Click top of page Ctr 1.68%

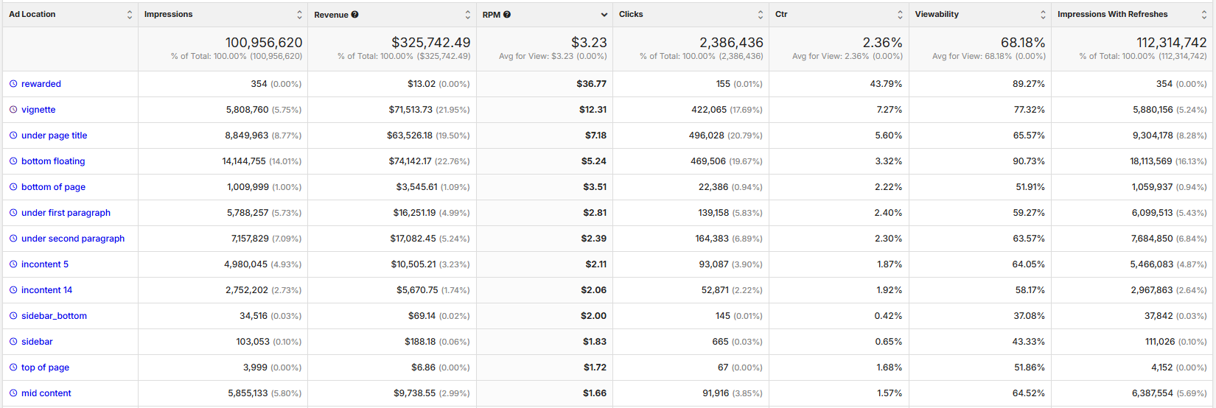pyautogui.click(x=890, y=367)
